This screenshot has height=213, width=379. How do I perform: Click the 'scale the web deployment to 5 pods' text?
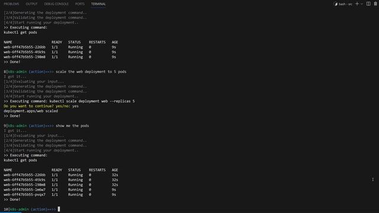click(x=91, y=72)
